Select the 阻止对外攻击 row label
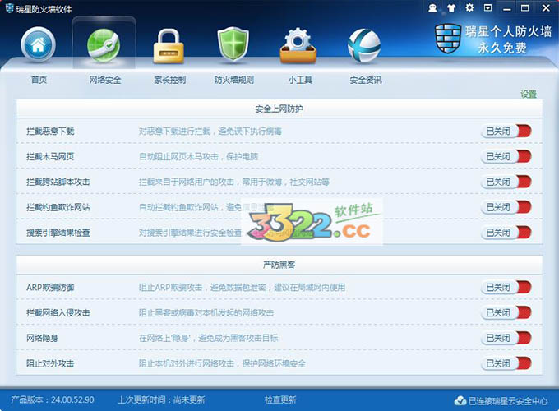Image resolution: width=559 pixels, height=411 pixels. (50, 363)
